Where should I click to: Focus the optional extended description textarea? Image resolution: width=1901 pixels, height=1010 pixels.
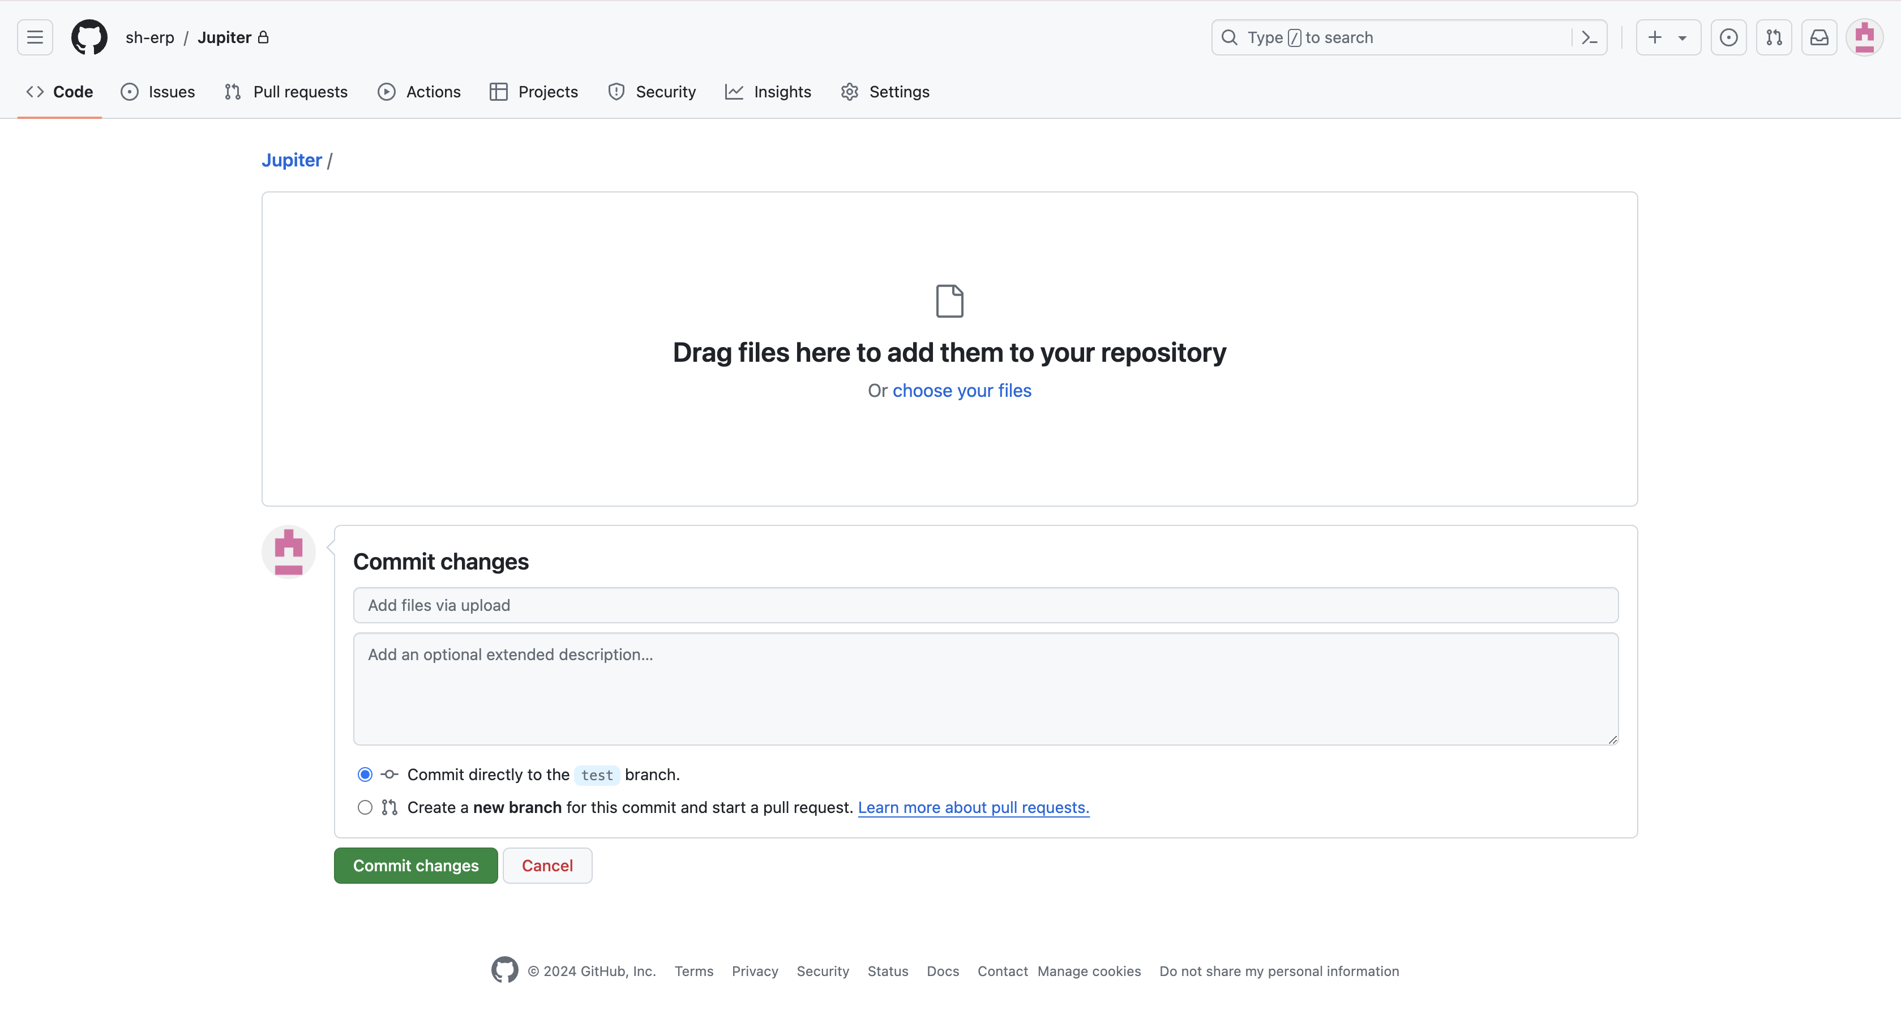click(x=985, y=688)
